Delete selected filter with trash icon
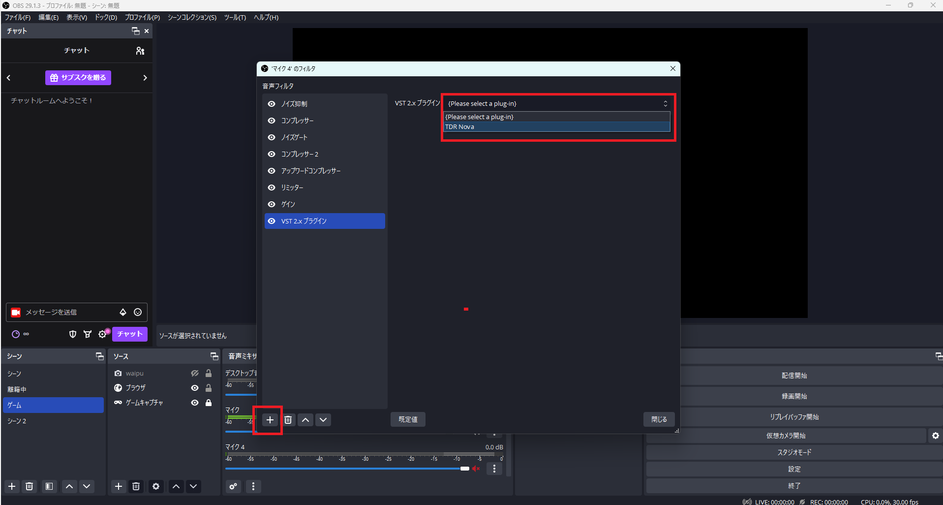 point(288,420)
